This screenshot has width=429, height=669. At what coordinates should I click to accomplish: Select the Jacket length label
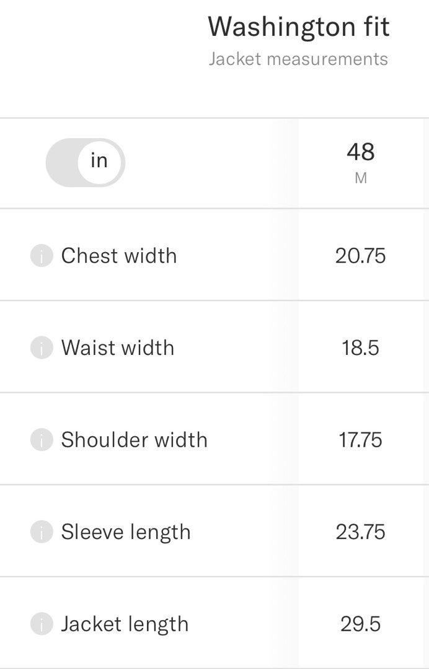[x=125, y=624]
